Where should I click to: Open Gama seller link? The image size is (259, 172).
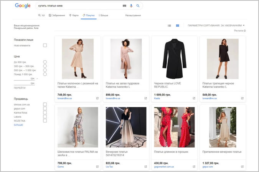coord(61,167)
